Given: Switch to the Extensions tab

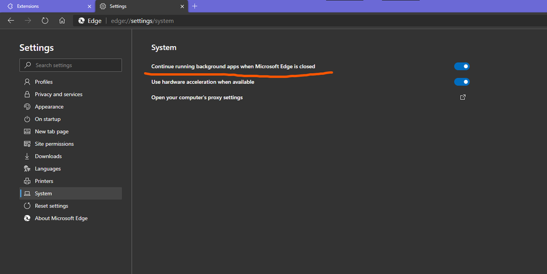Looking at the screenshot, I should coord(48,6).
